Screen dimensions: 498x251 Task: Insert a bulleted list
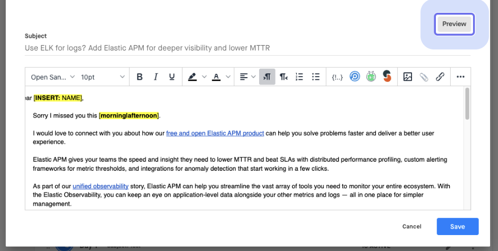pos(316,77)
